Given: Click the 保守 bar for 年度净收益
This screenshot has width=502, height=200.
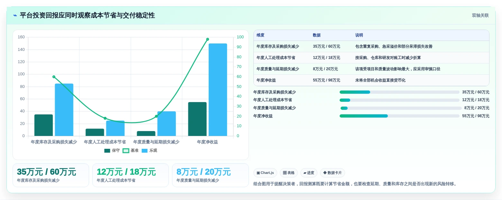Looking at the screenshot, I should point(197,119).
